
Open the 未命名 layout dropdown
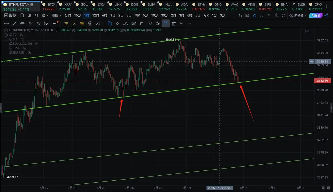(x=298, y=15)
